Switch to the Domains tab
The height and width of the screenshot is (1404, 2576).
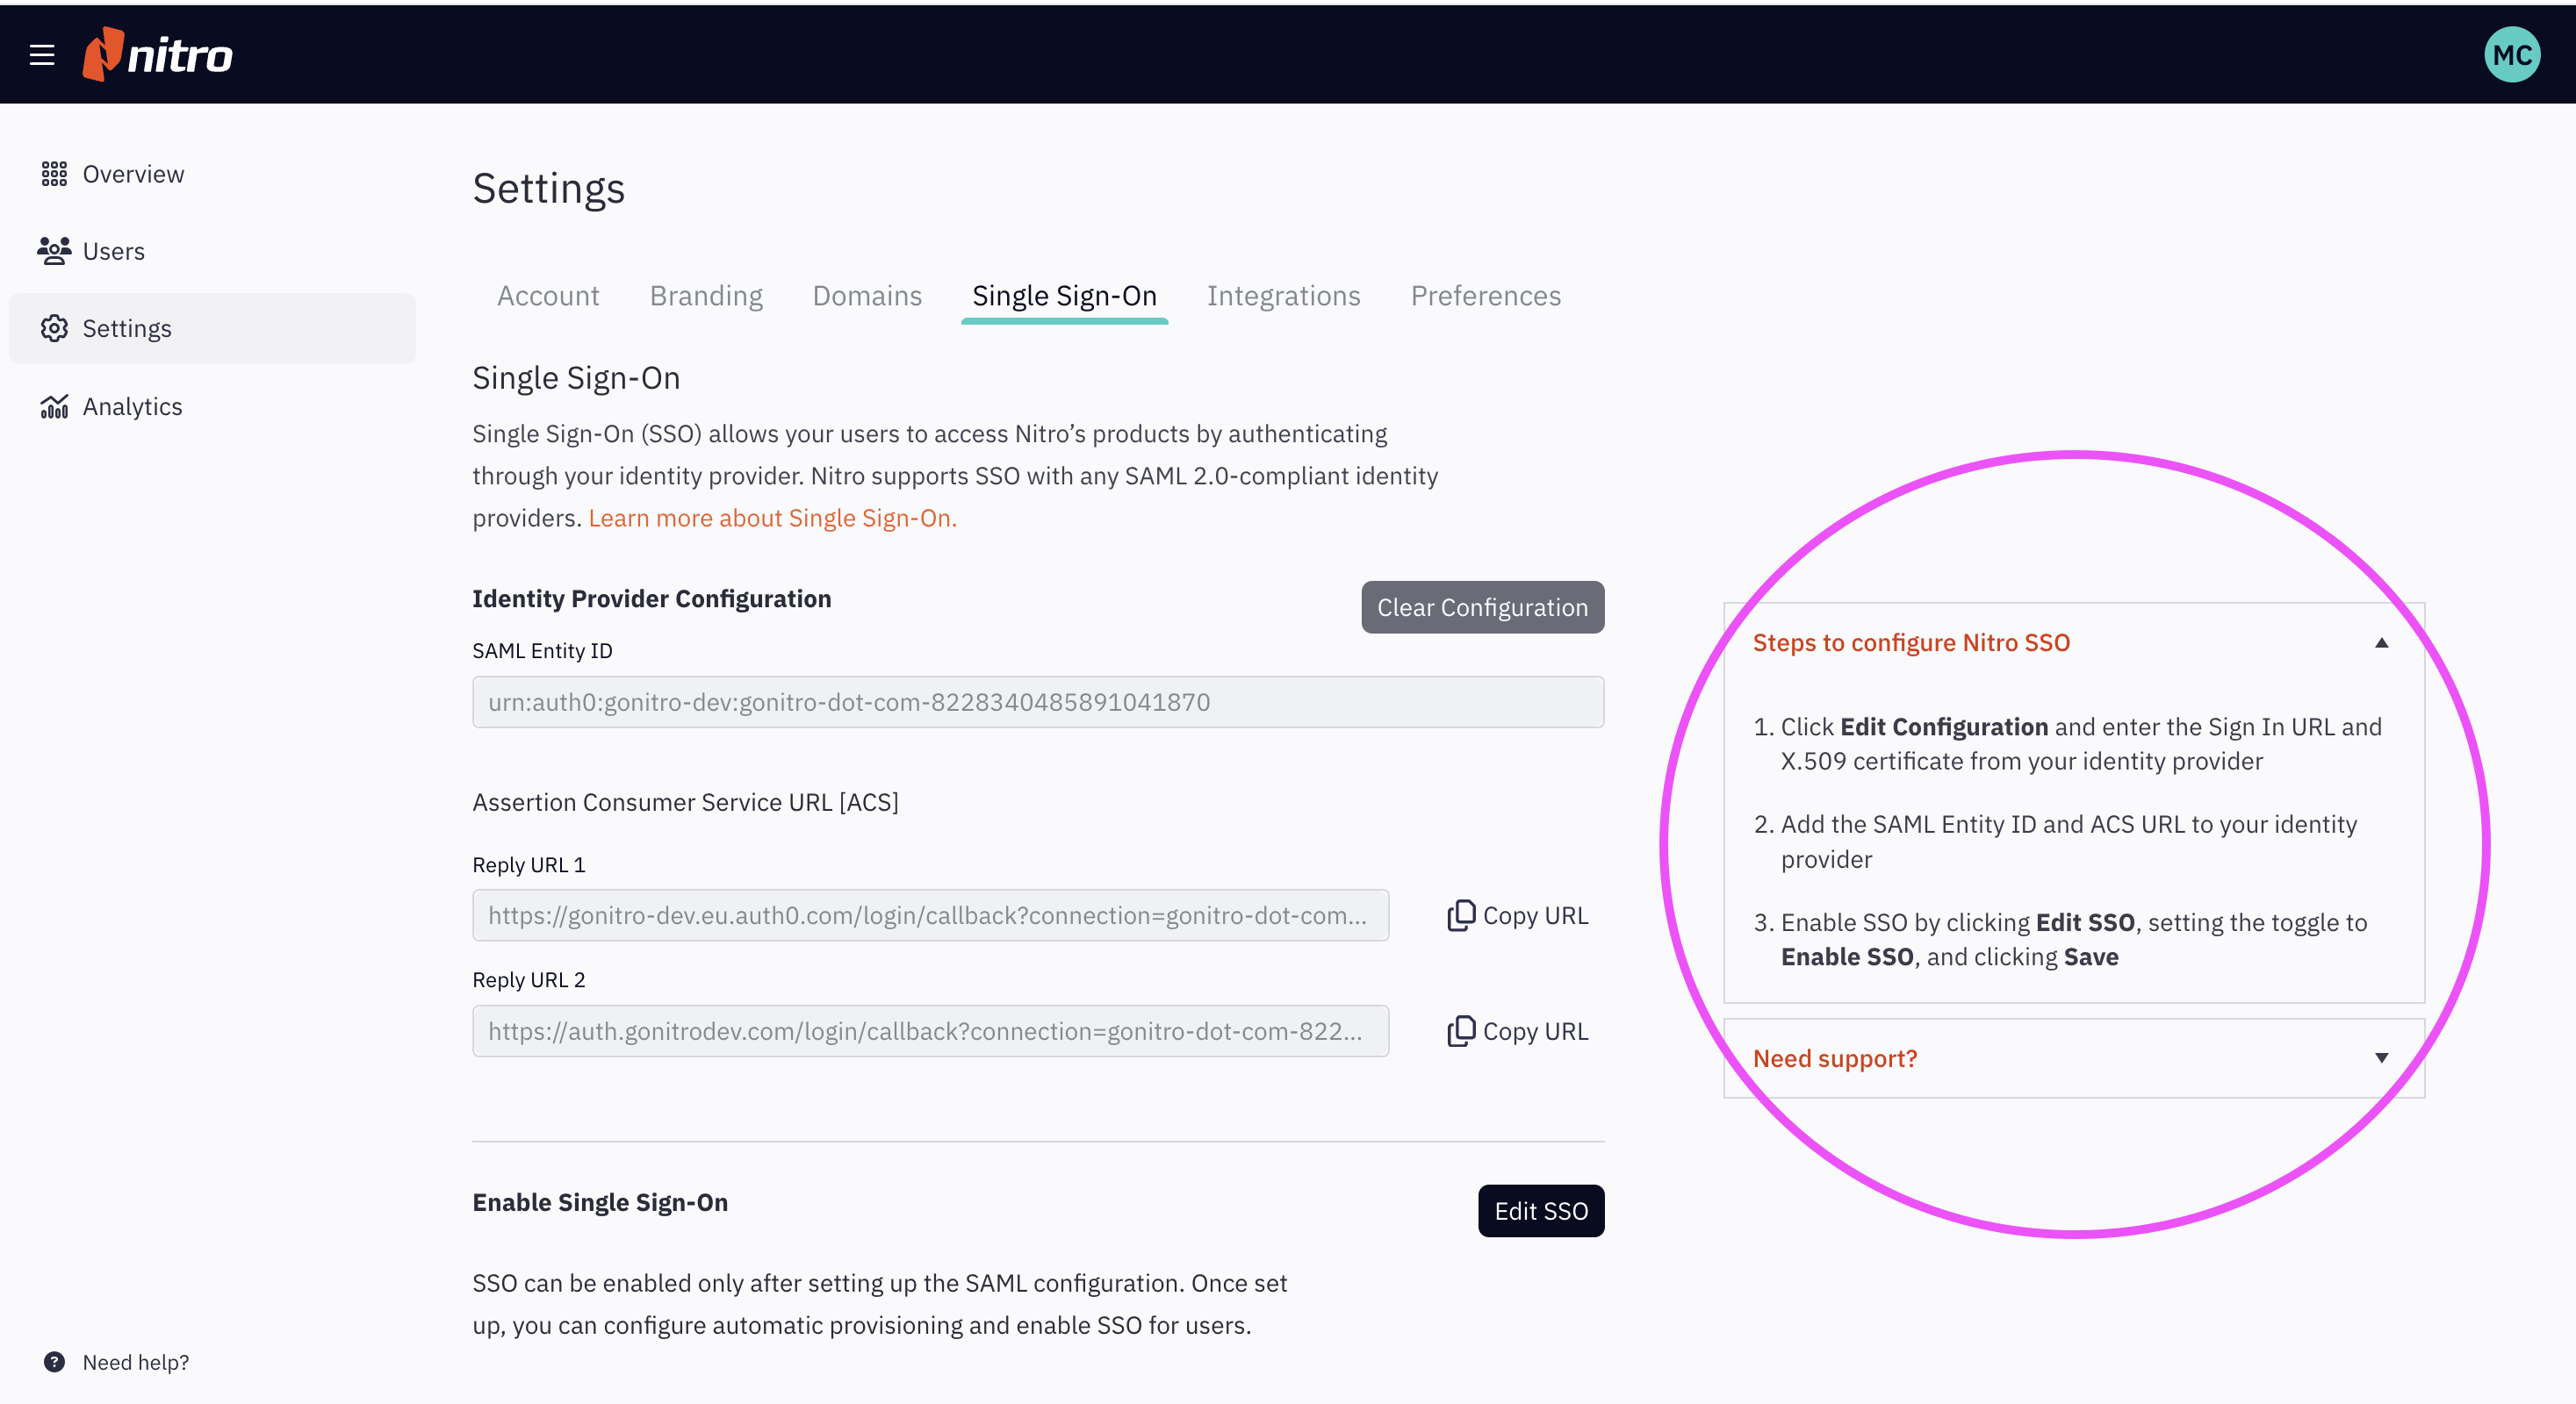[x=867, y=296]
